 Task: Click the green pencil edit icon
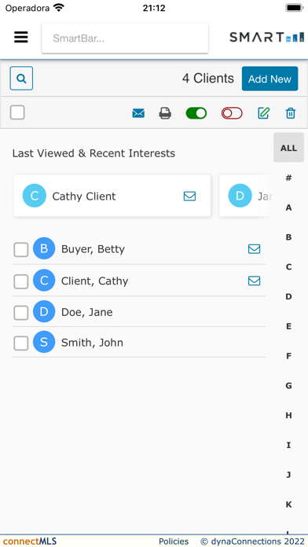(x=264, y=113)
